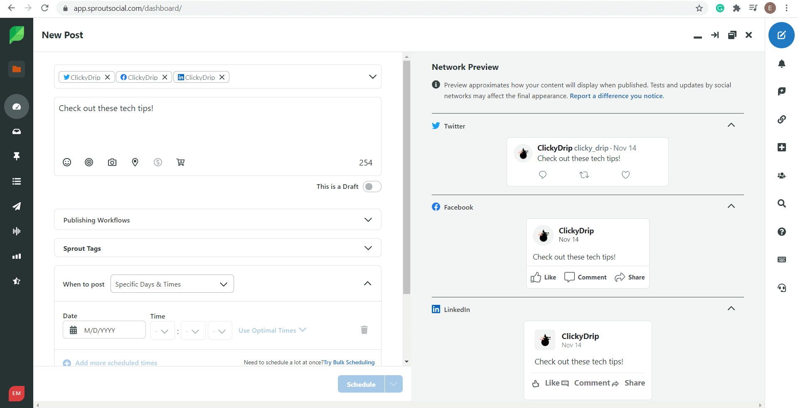Open the dashboard gauge icon in sidebar

17,106
